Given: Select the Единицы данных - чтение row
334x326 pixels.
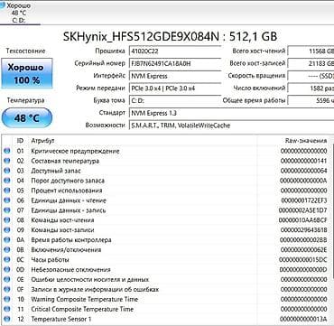Looking at the screenshot, I should (165, 200).
